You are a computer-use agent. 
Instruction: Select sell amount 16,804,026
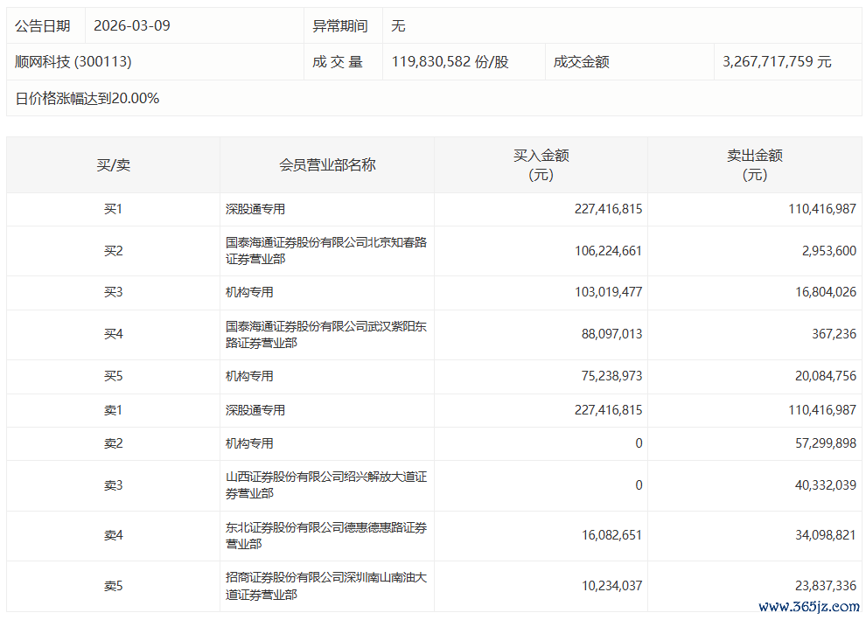click(826, 292)
